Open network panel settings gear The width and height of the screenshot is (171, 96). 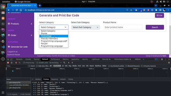point(169,63)
